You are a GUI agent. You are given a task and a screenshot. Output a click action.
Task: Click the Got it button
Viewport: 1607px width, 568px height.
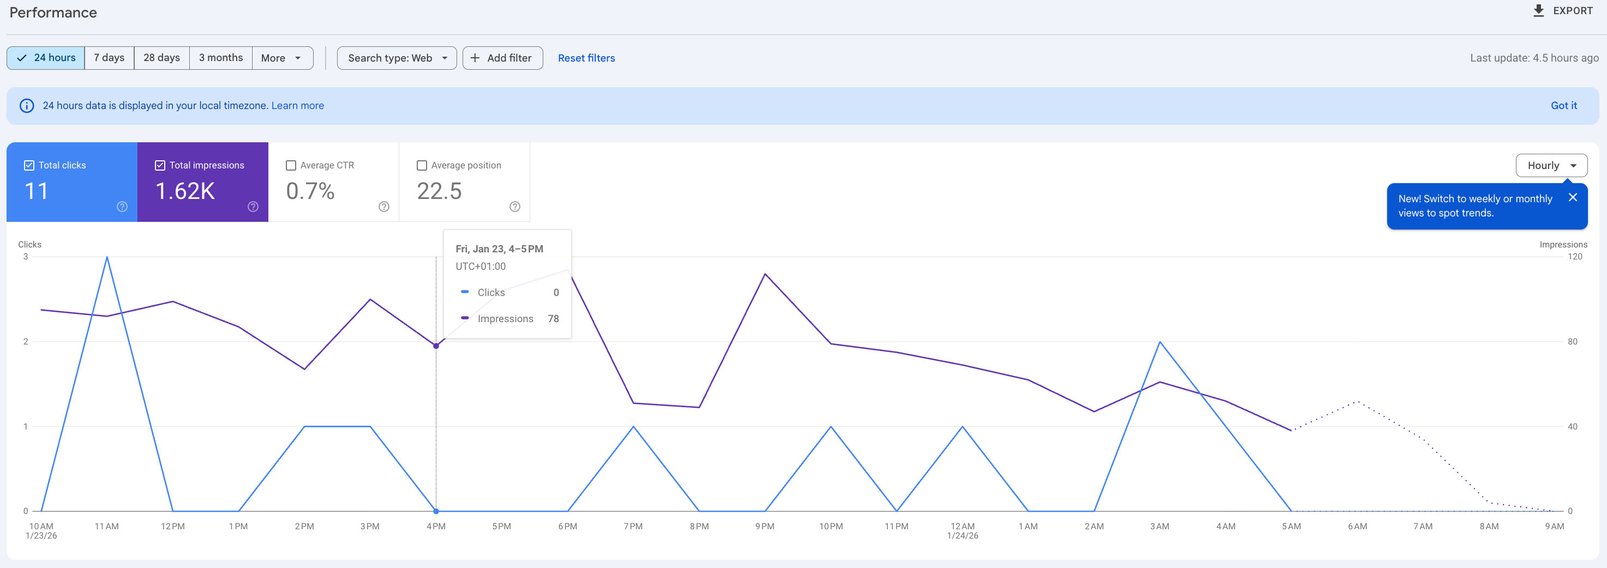(1564, 105)
